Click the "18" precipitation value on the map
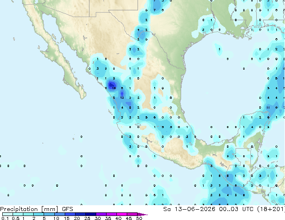 pos(114,88)
